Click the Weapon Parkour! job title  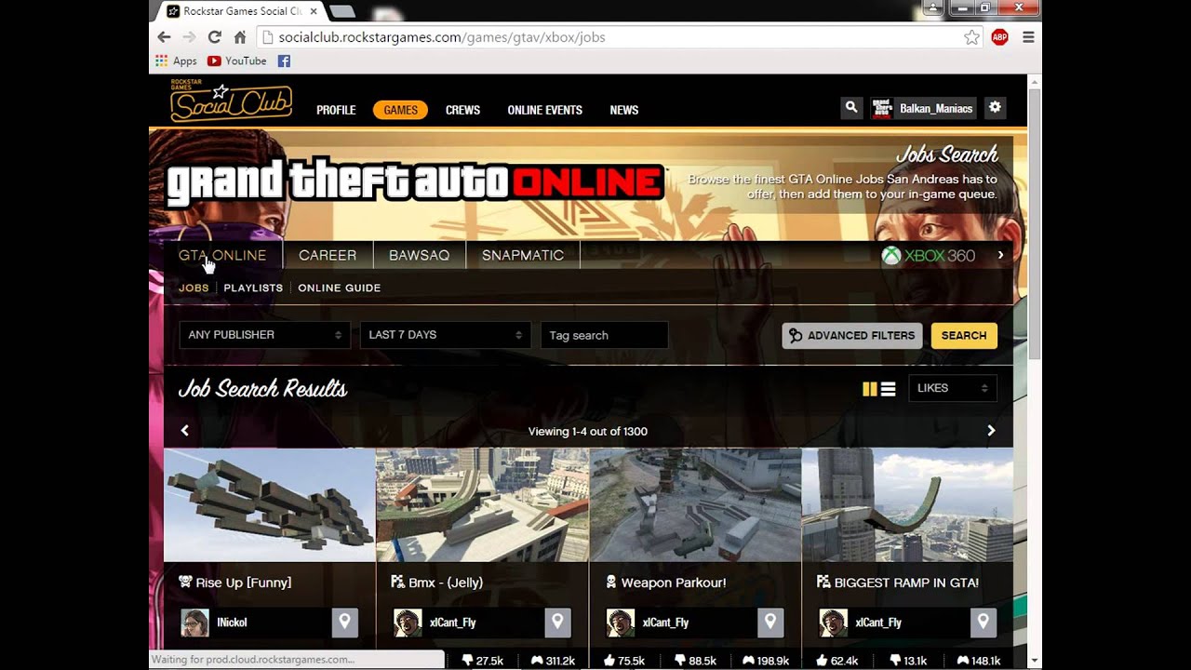tap(674, 583)
